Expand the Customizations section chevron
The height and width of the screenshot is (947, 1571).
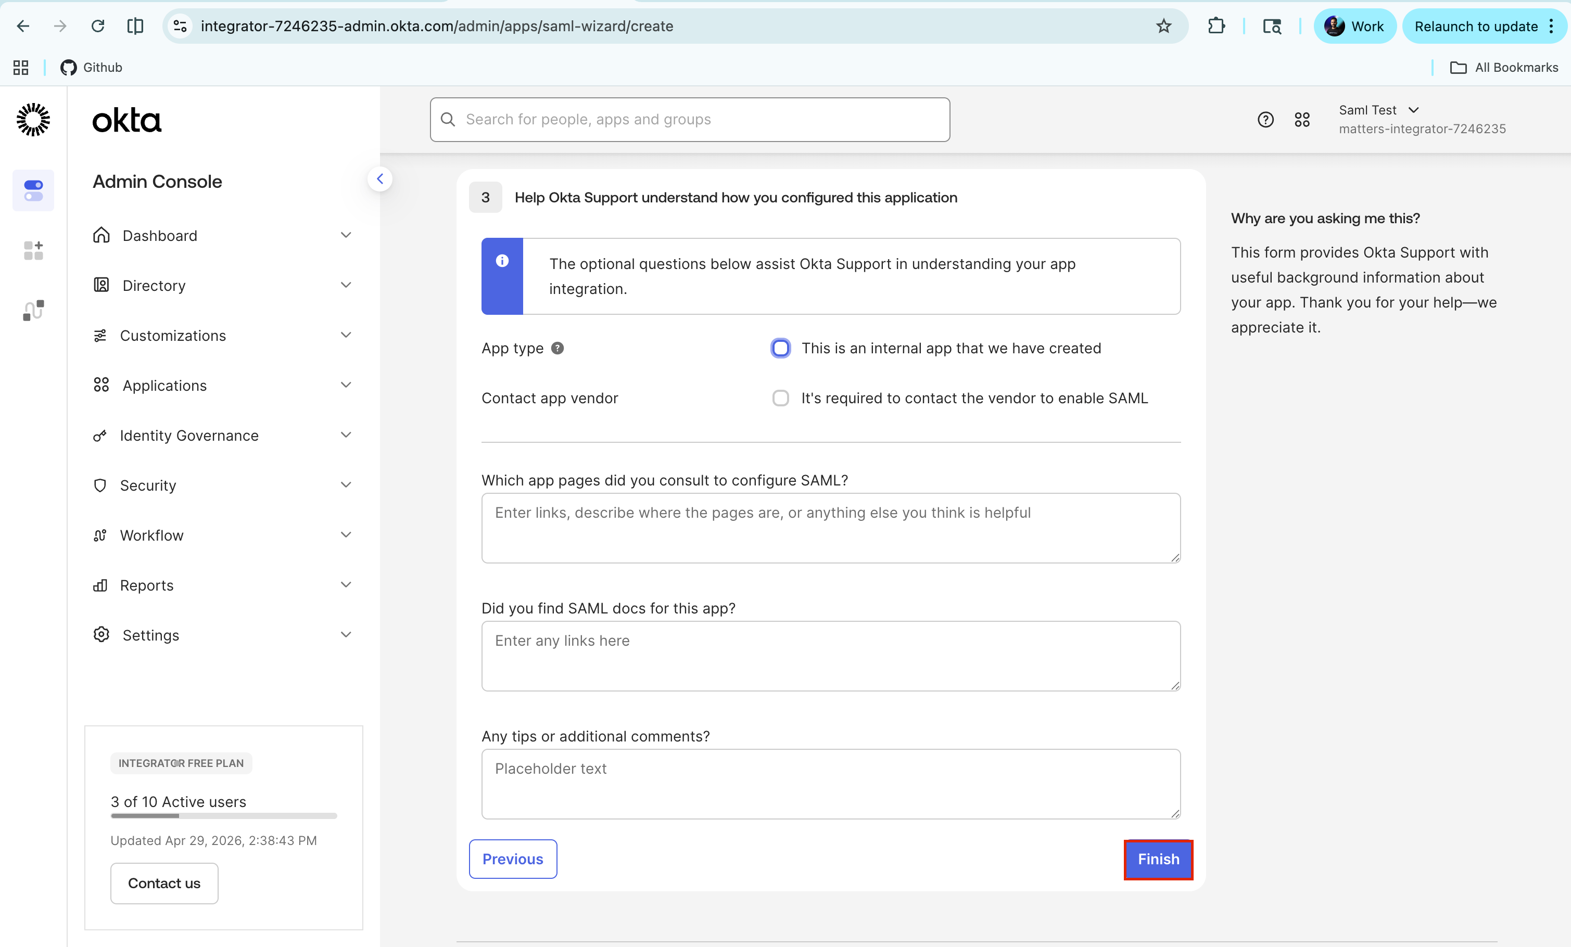click(x=346, y=335)
